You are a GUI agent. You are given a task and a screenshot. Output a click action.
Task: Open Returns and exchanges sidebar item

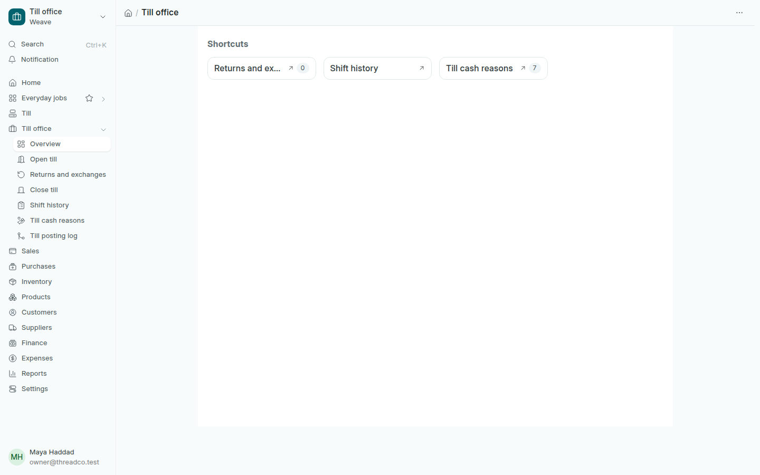[62, 175]
